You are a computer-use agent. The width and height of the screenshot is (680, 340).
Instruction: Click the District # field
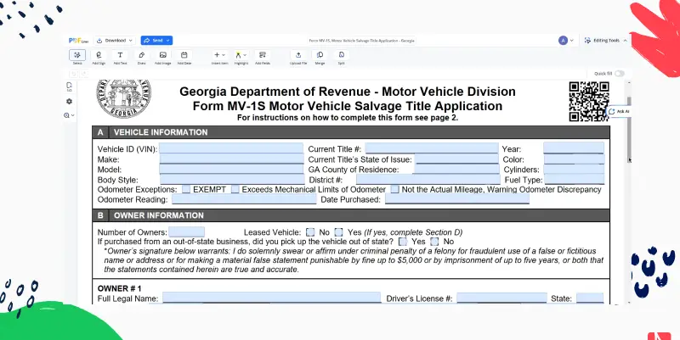428,179
